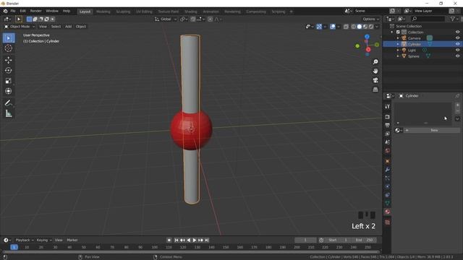Image resolution: width=463 pixels, height=260 pixels.
Task: Click the outliner search field
Action: [x=428, y=19]
